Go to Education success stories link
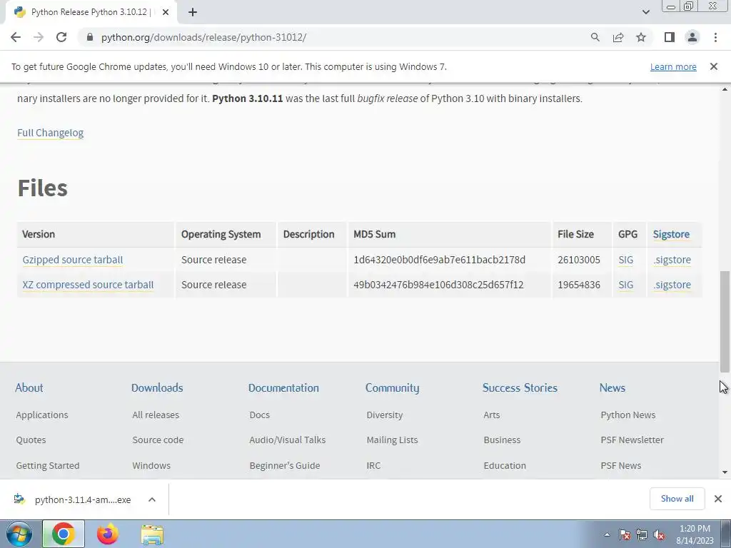The height and width of the screenshot is (548, 731). point(505,465)
